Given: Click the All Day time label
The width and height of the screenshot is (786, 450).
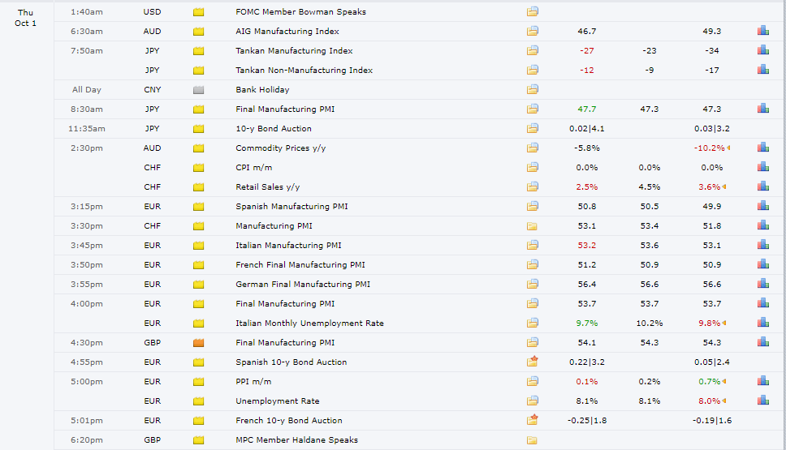Looking at the screenshot, I should click(87, 90).
